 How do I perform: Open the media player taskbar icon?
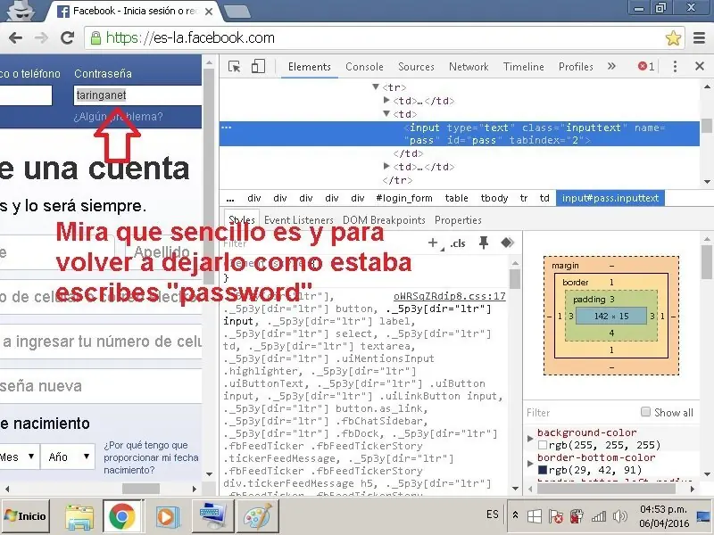(x=166, y=516)
